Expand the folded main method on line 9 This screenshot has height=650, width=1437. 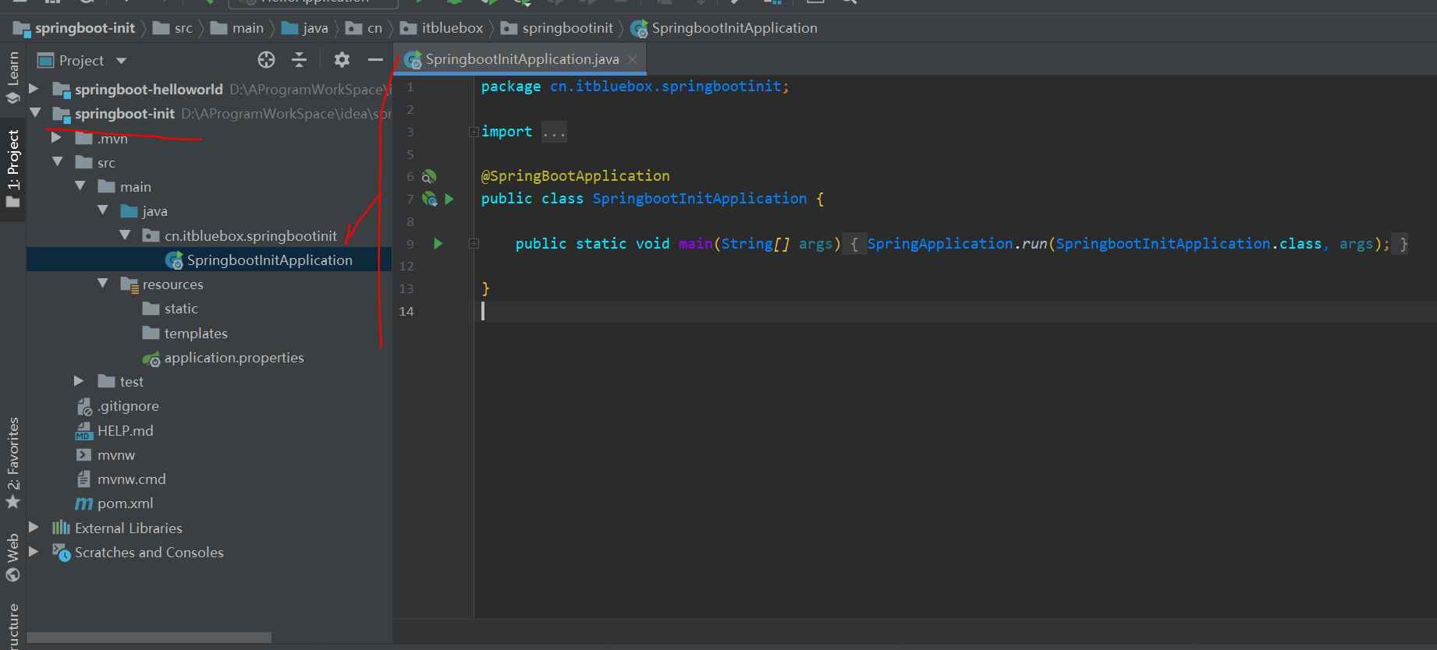point(474,244)
